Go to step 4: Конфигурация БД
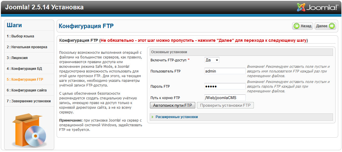Screen dimensions: 342x152 click(x=29, y=69)
